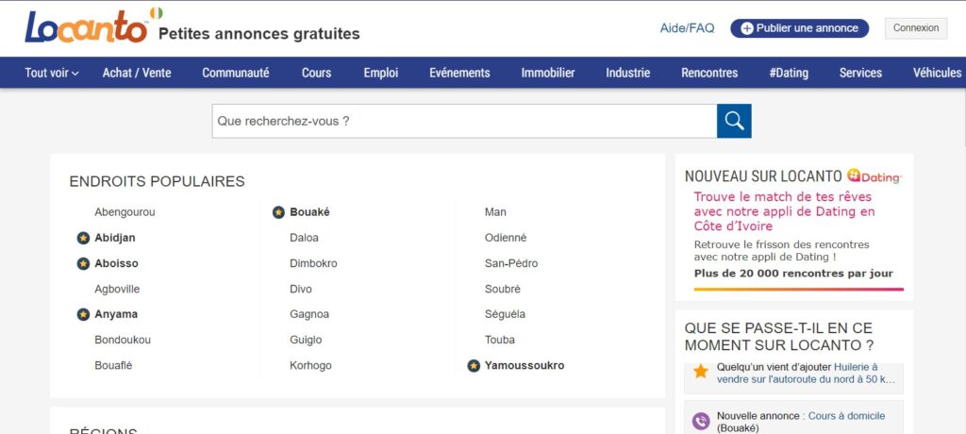Select the city Man
This screenshot has width=966, height=434.
[495, 212]
